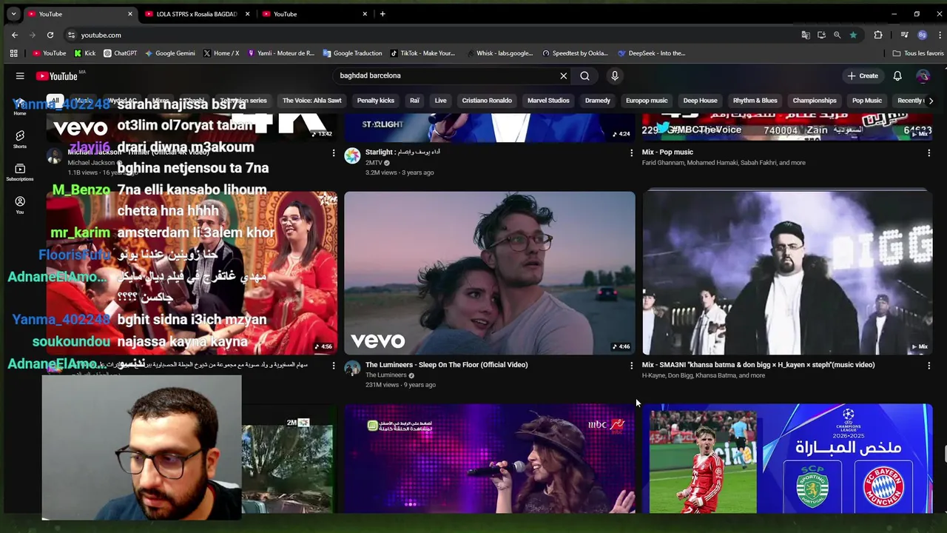Viewport: 947px width, 533px height.
Task: Focus the address bar showing youtube.com
Action: tap(429, 35)
